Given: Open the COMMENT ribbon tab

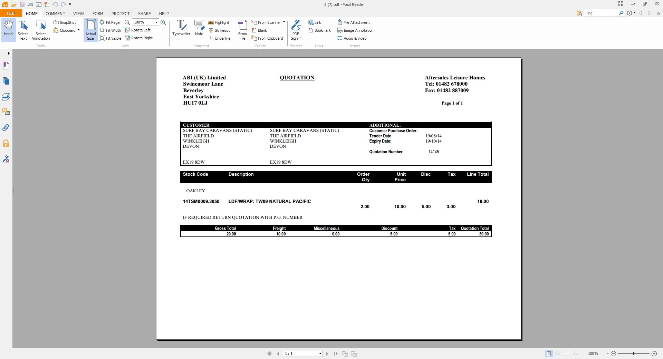Looking at the screenshot, I should pyautogui.click(x=55, y=13).
